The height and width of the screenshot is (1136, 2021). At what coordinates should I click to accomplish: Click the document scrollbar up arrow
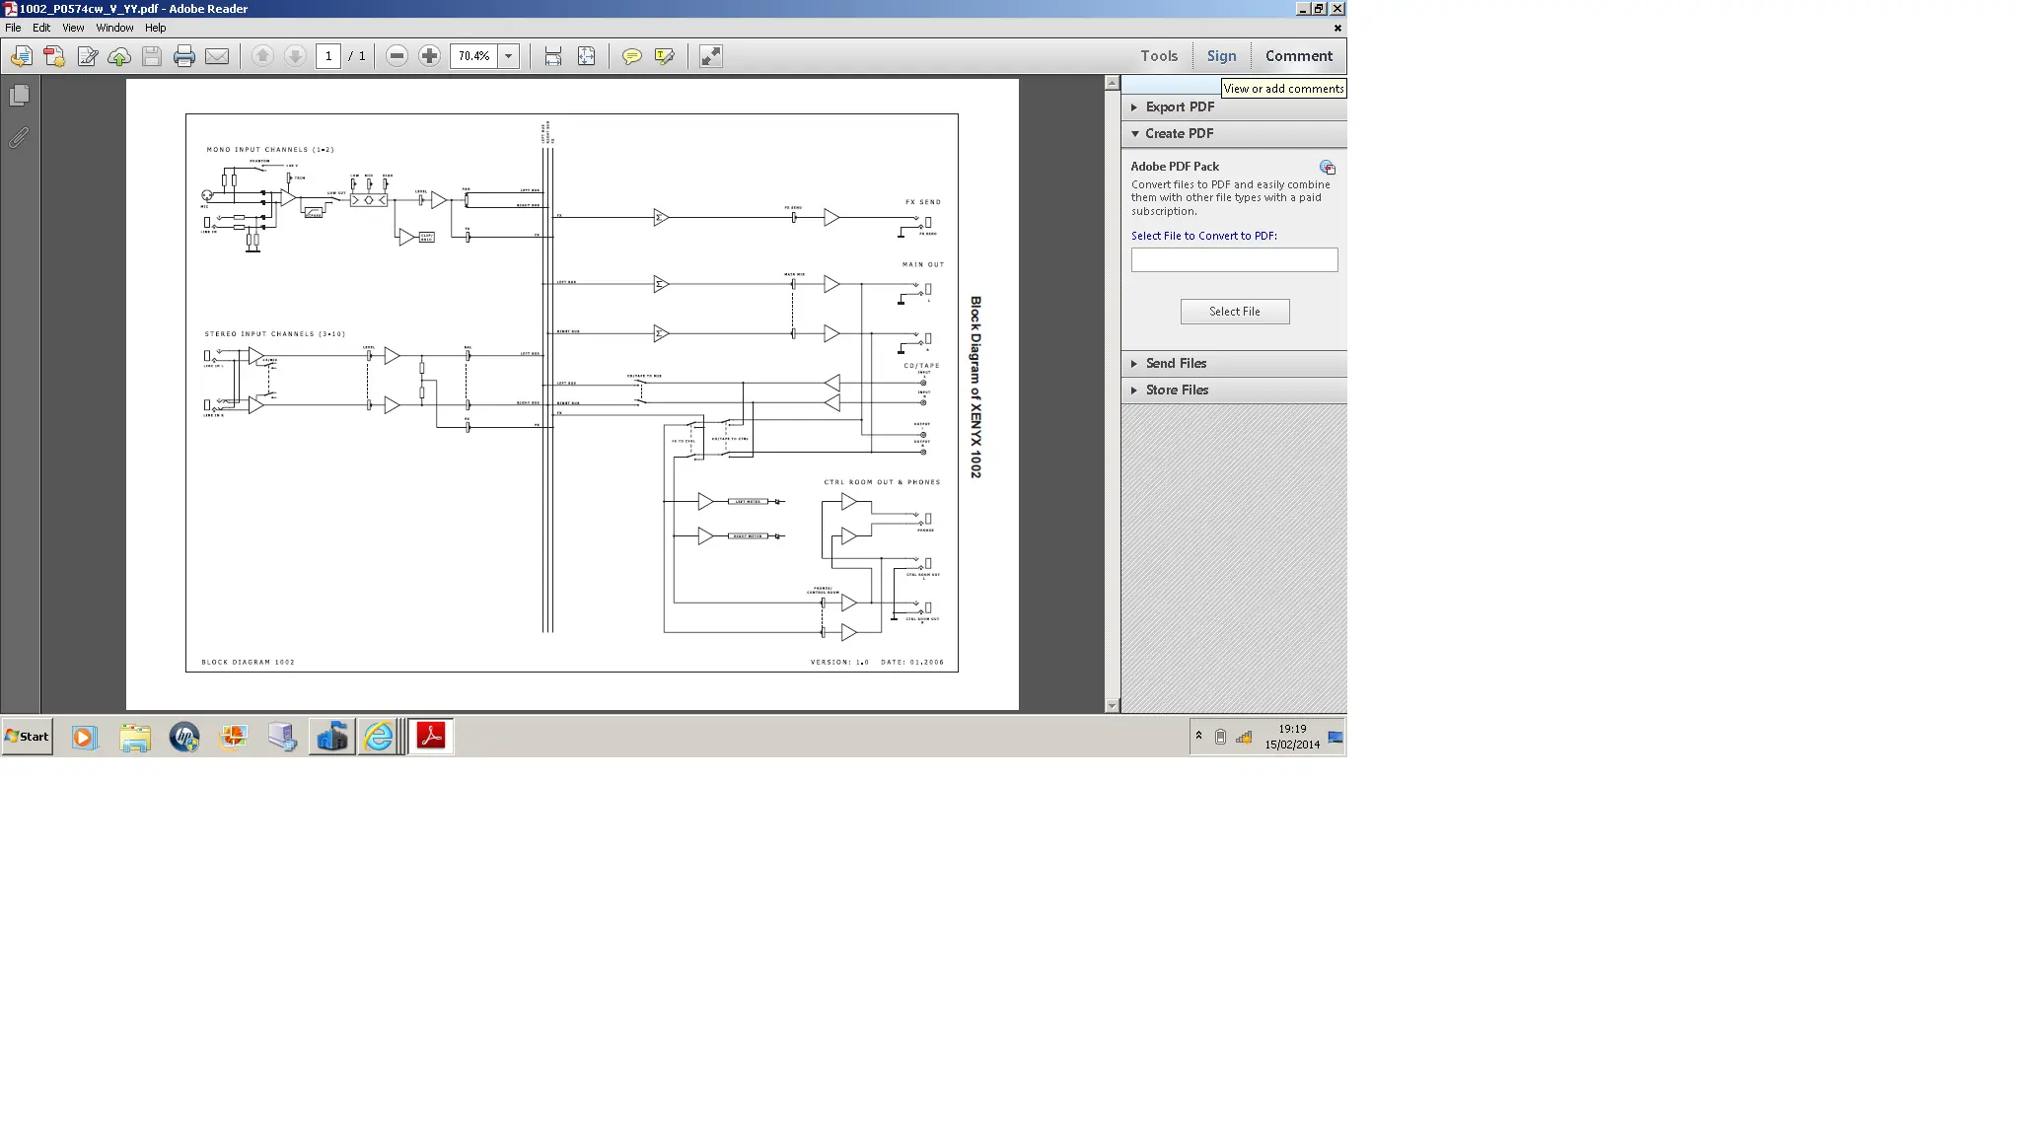point(1112,84)
